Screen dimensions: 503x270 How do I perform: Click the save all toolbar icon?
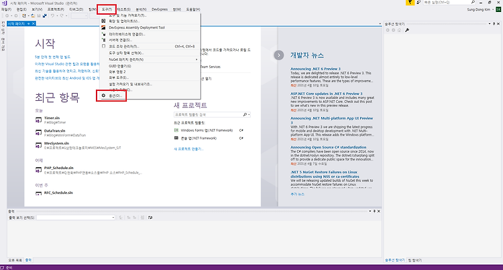44,15
